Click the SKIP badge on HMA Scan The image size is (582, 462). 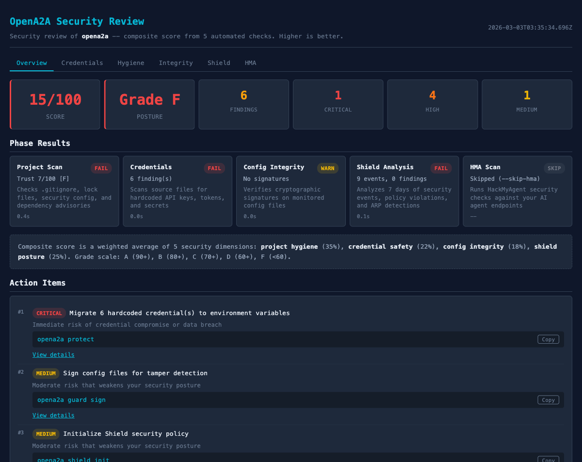554,168
